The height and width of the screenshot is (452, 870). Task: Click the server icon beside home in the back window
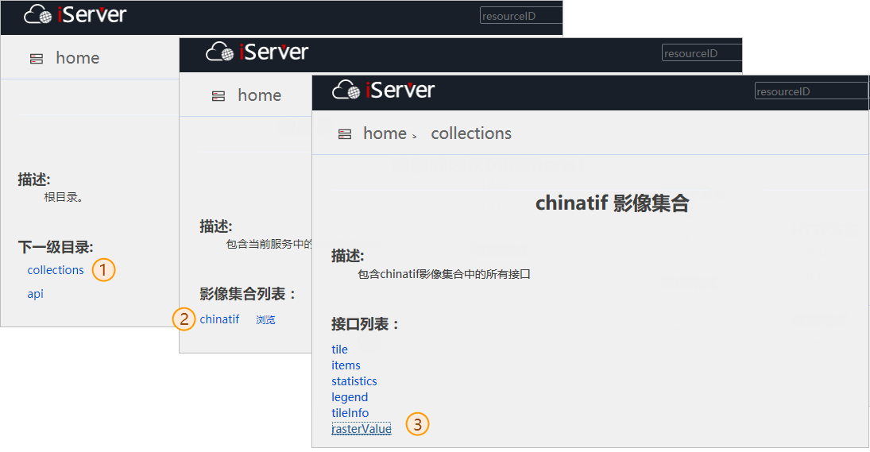click(37, 59)
